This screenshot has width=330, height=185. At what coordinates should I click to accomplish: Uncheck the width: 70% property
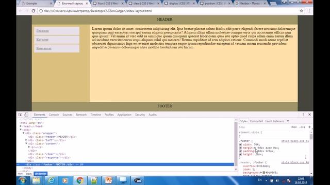tap(240, 144)
